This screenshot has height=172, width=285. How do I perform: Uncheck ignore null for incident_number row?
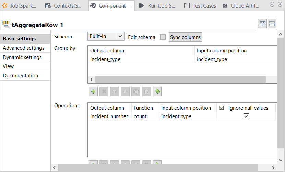coord(246,116)
